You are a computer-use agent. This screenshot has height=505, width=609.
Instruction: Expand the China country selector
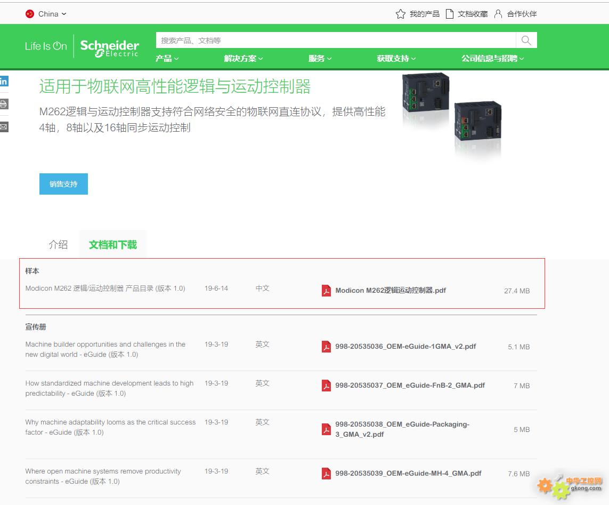(x=52, y=14)
